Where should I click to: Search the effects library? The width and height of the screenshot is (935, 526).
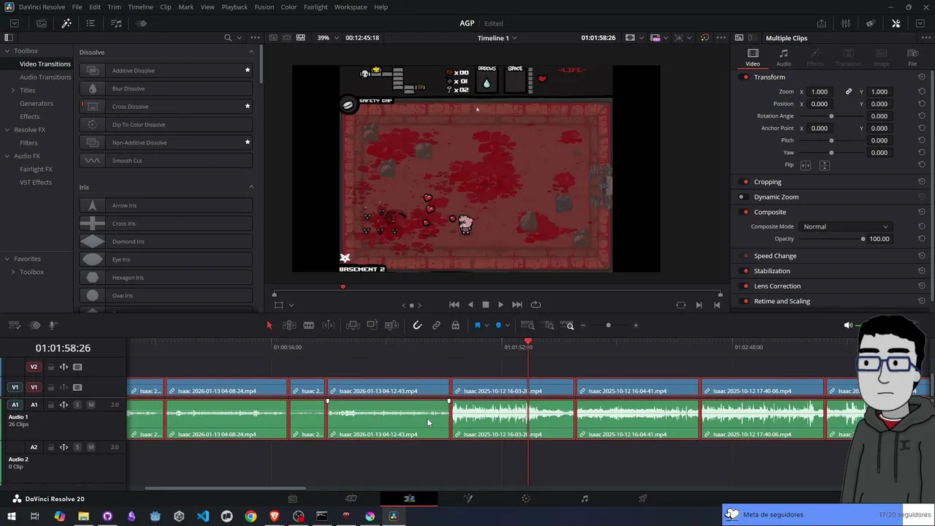tap(228, 37)
